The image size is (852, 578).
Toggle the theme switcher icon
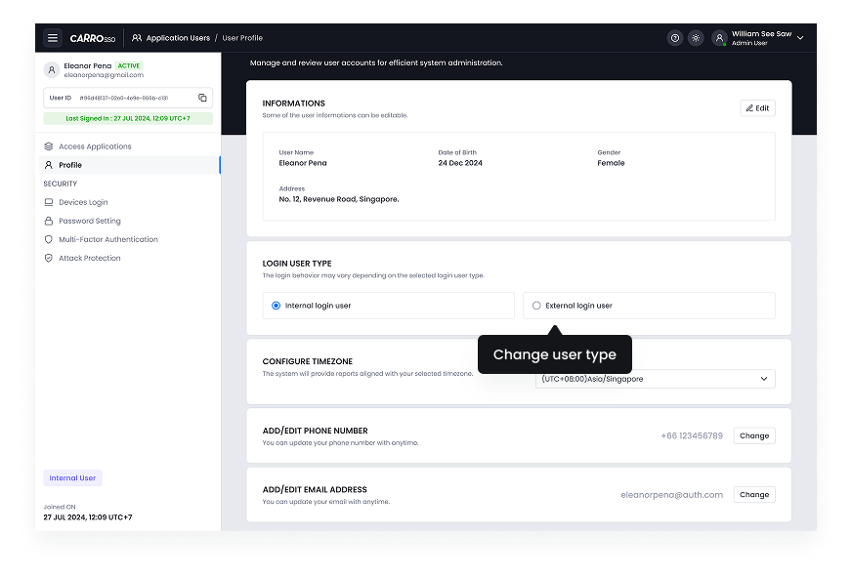click(x=696, y=38)
